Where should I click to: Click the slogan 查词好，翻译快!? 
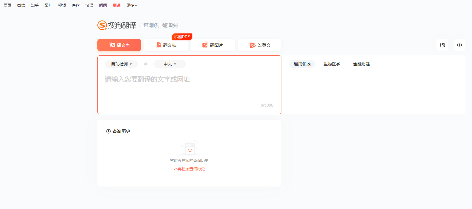click(161, 25)
